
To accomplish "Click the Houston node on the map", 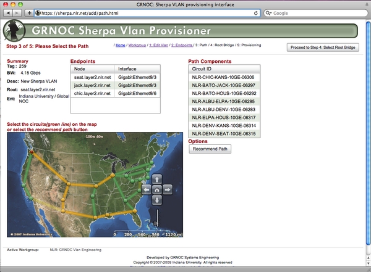I will [95, 218].
